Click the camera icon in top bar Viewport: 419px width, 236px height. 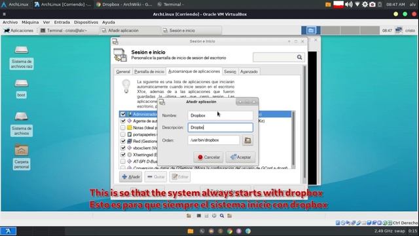click(373, 5)
